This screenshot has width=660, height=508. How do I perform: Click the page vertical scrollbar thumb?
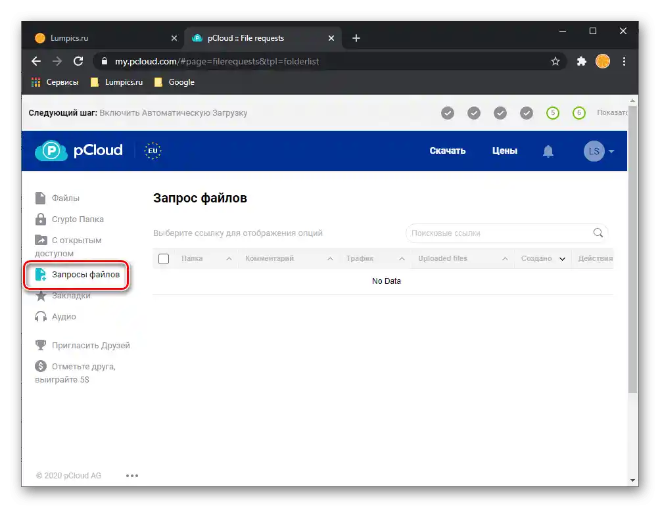[632, 249]
